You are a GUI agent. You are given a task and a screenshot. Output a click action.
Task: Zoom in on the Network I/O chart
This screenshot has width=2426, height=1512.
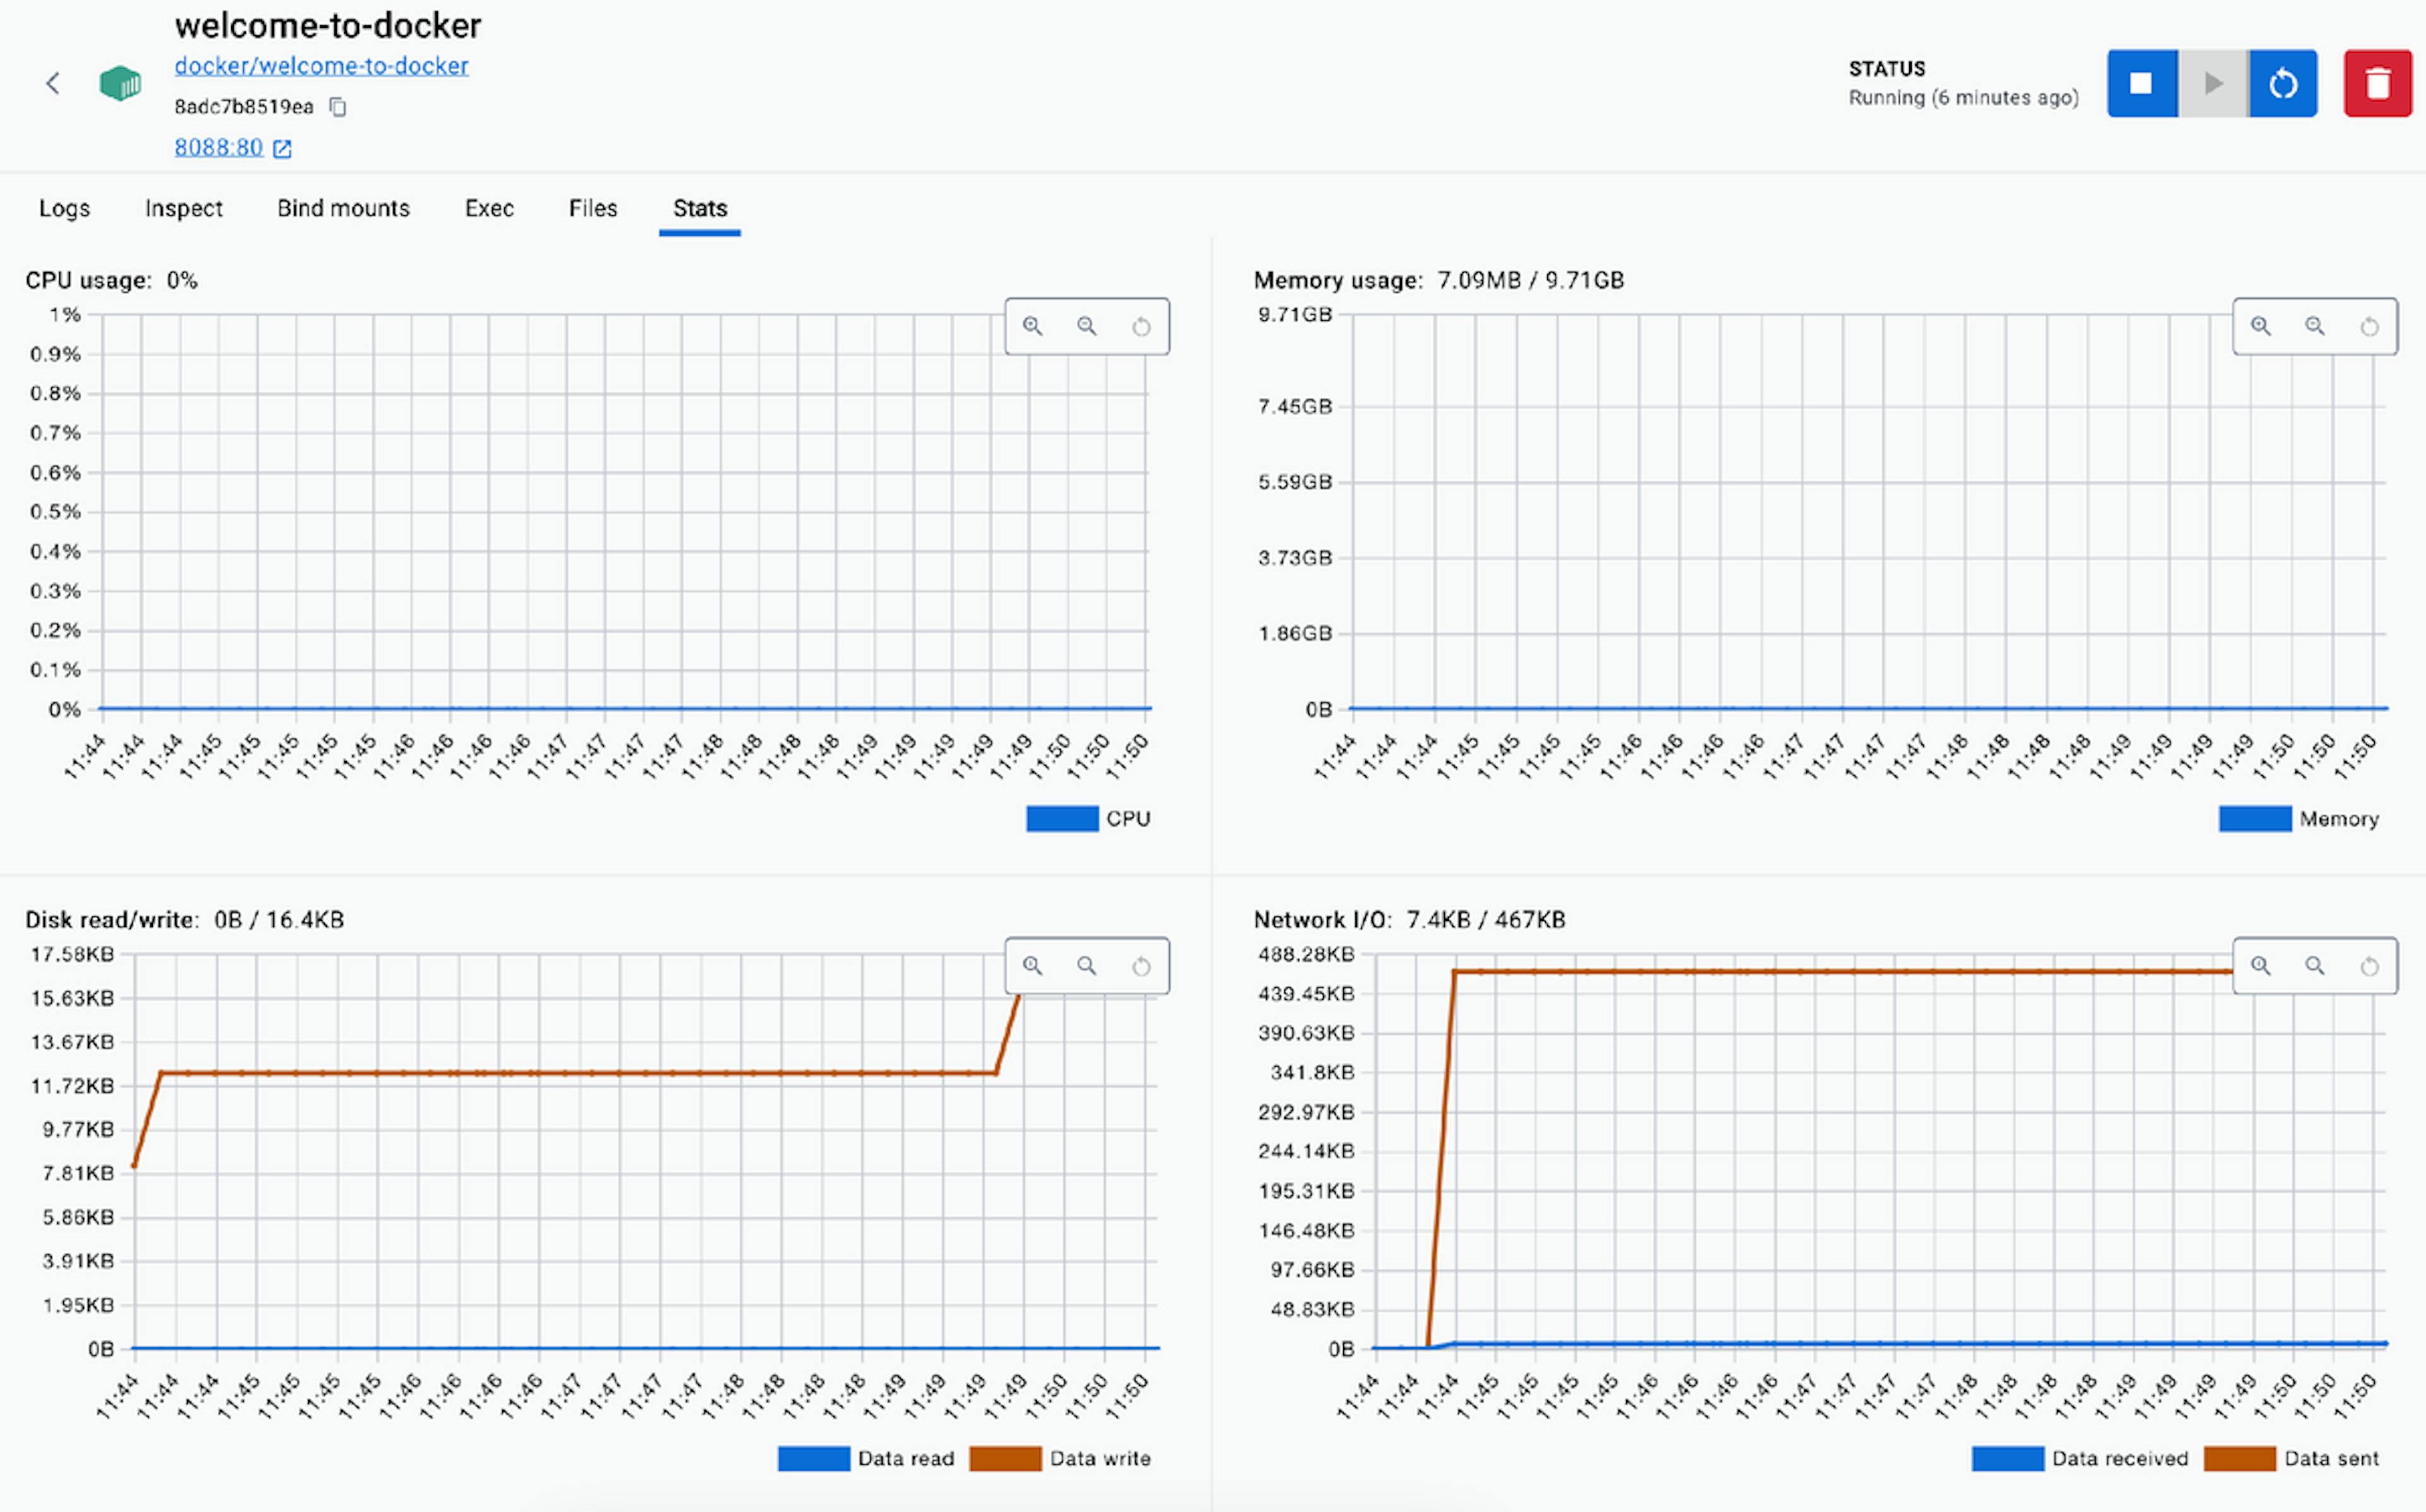tap(2260, 966)
